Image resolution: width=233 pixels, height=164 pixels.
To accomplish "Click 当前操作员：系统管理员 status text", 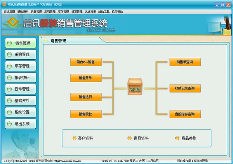I will (x=192, y=161).
